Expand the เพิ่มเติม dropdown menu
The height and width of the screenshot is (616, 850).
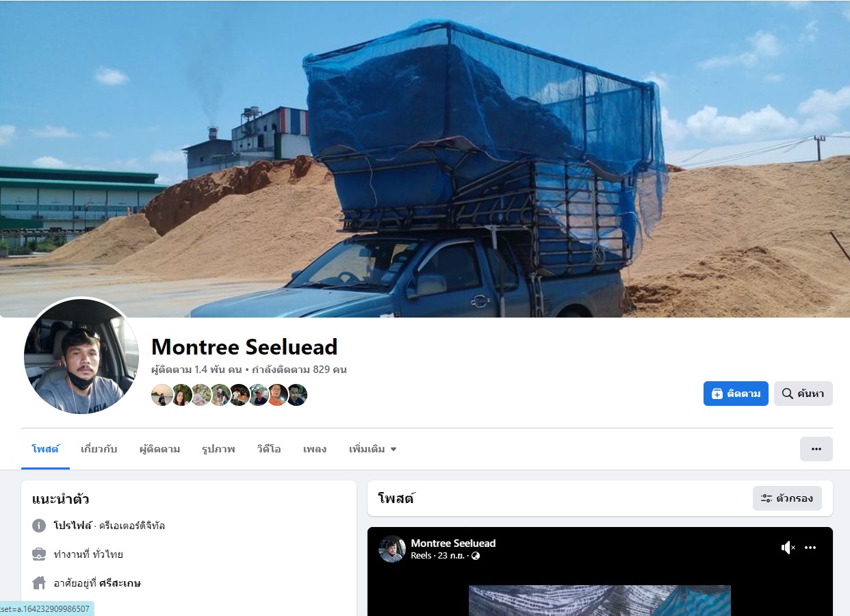[x=372, y=449]
